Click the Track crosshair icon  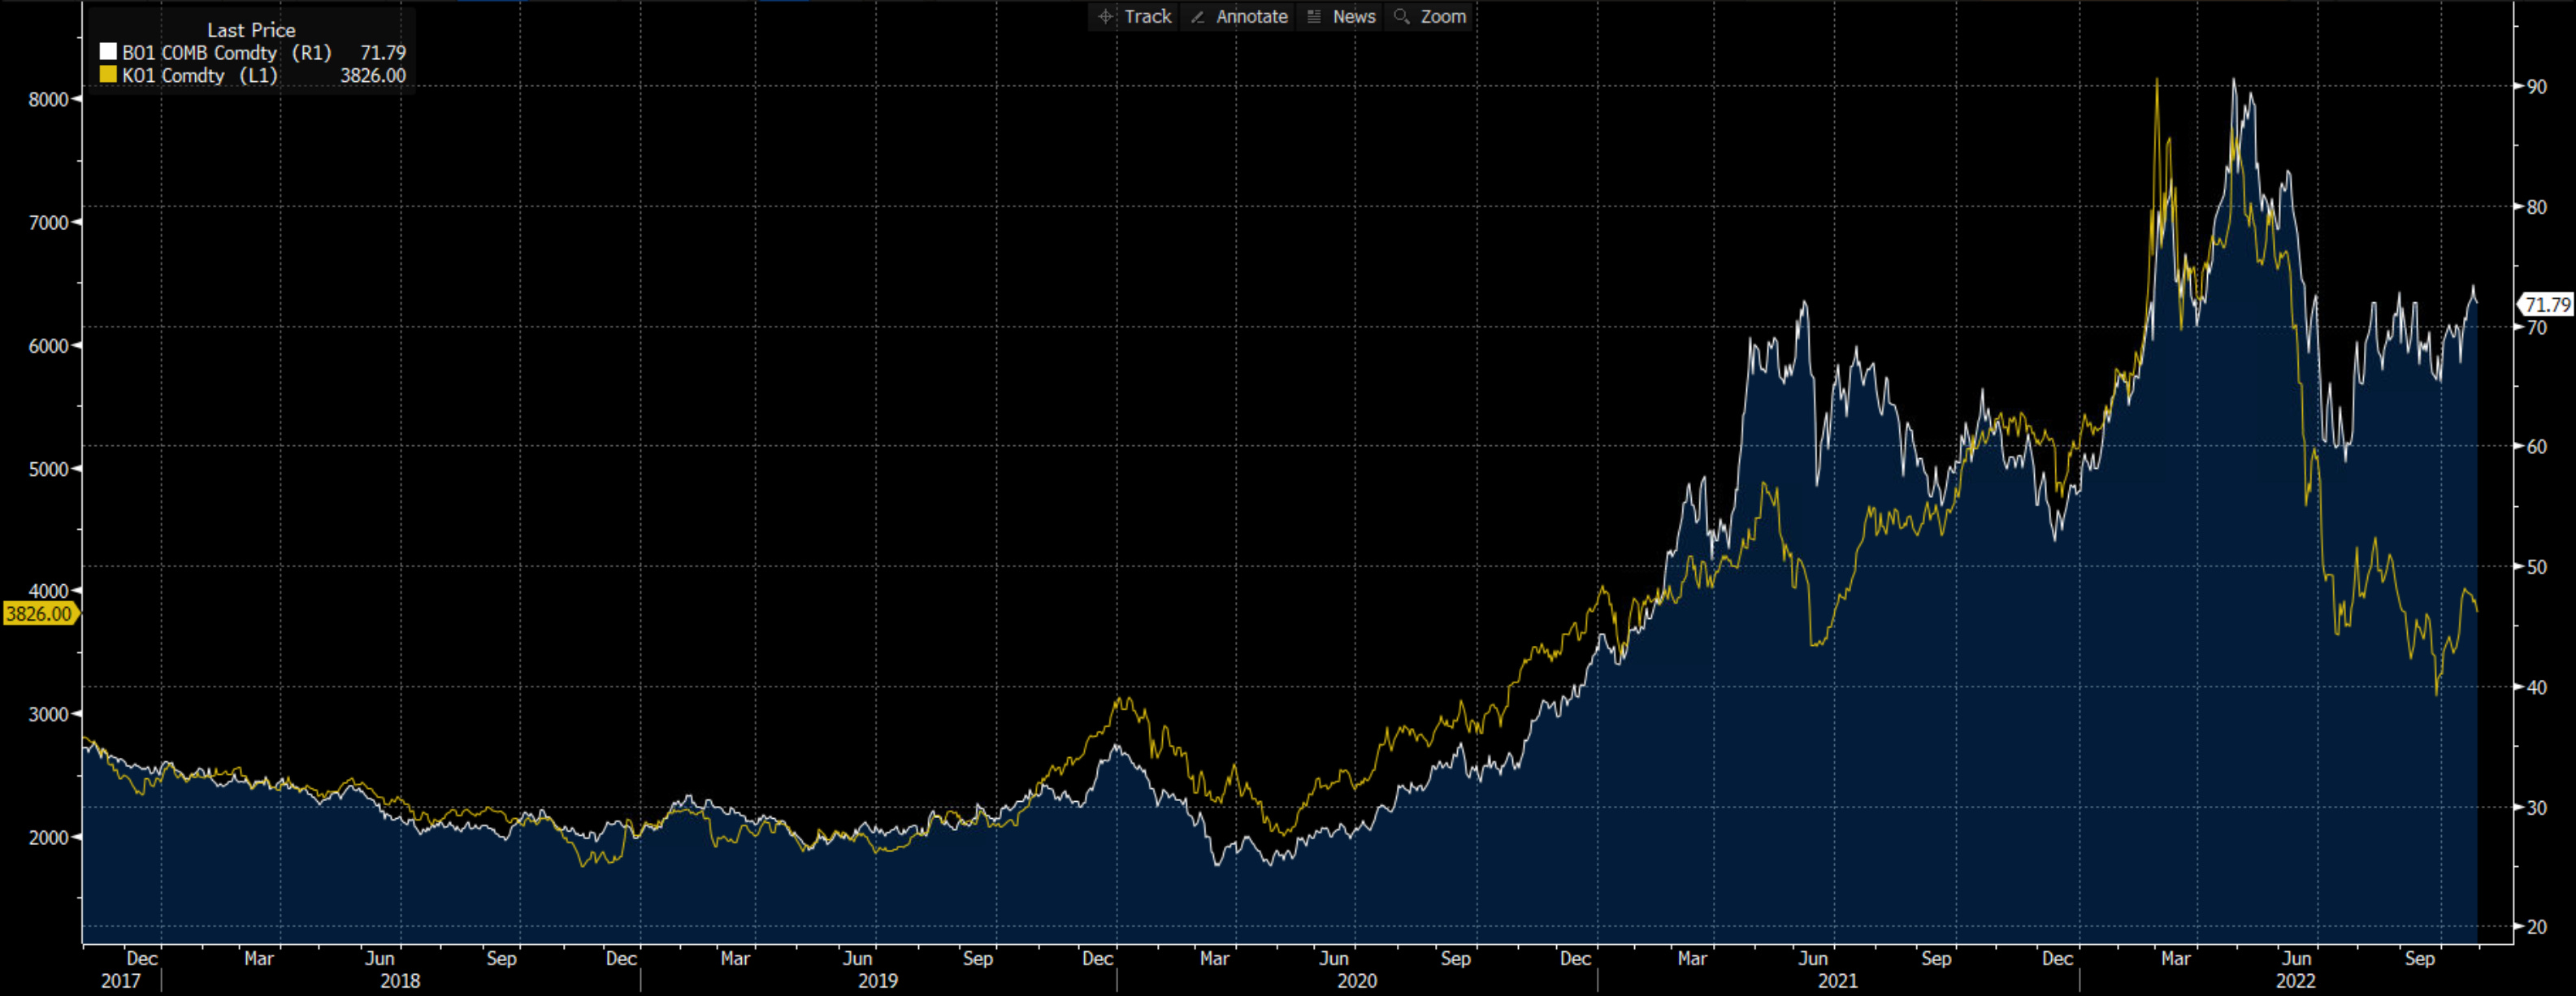[x=1105, y=16]
